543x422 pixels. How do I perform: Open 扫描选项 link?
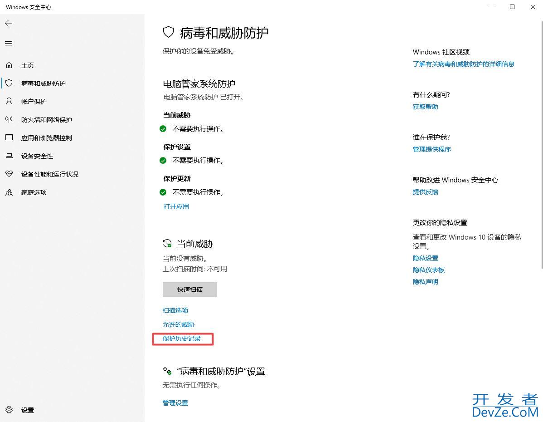(x=175, y=310)
